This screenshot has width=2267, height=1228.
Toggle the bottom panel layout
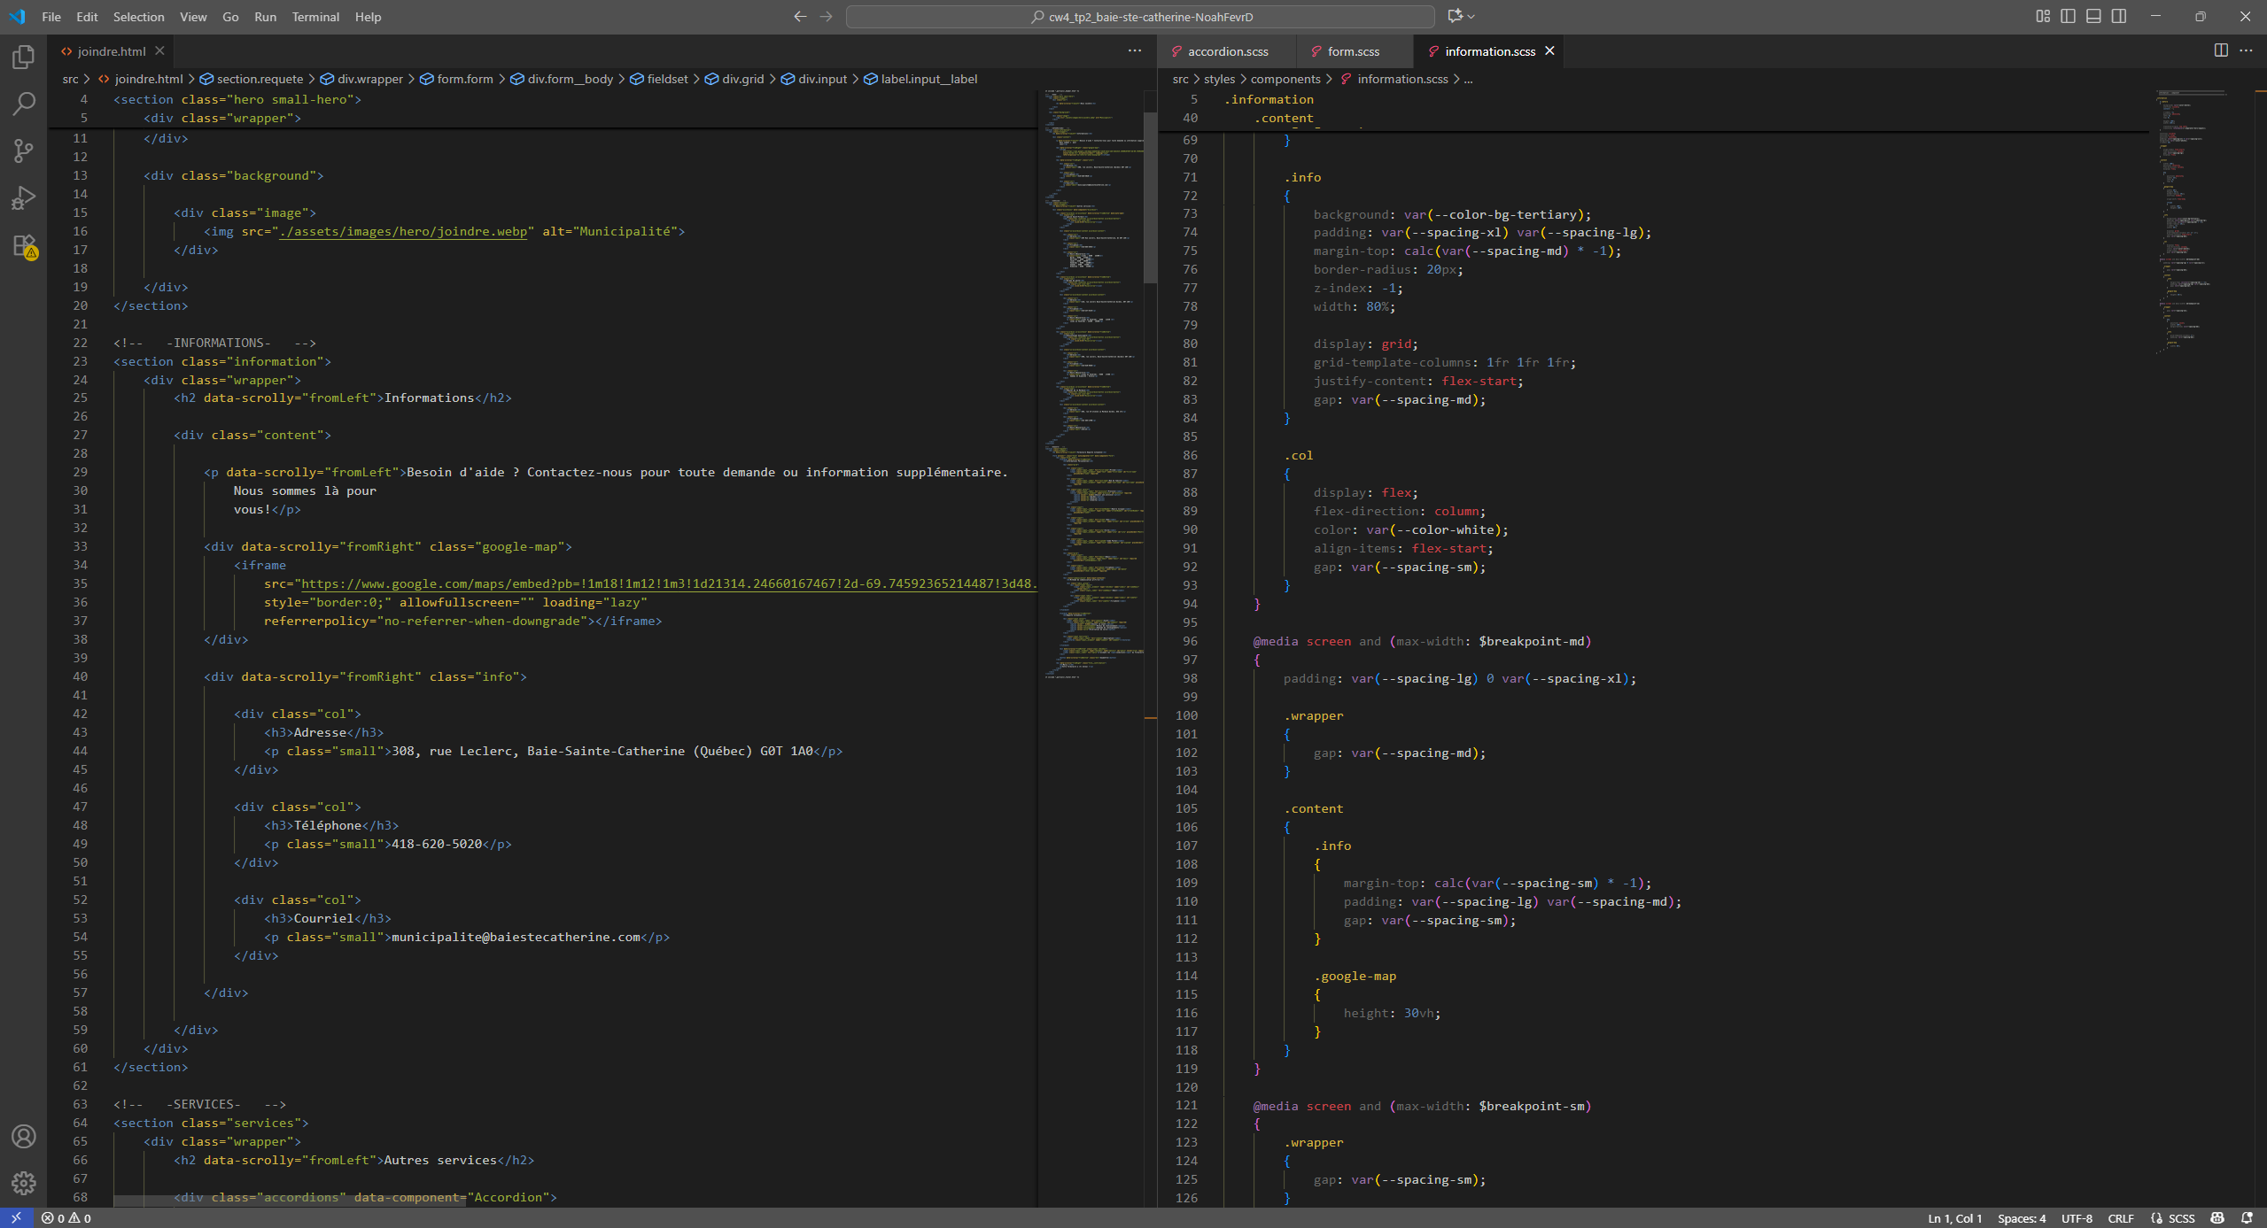tap(2093, 16)
